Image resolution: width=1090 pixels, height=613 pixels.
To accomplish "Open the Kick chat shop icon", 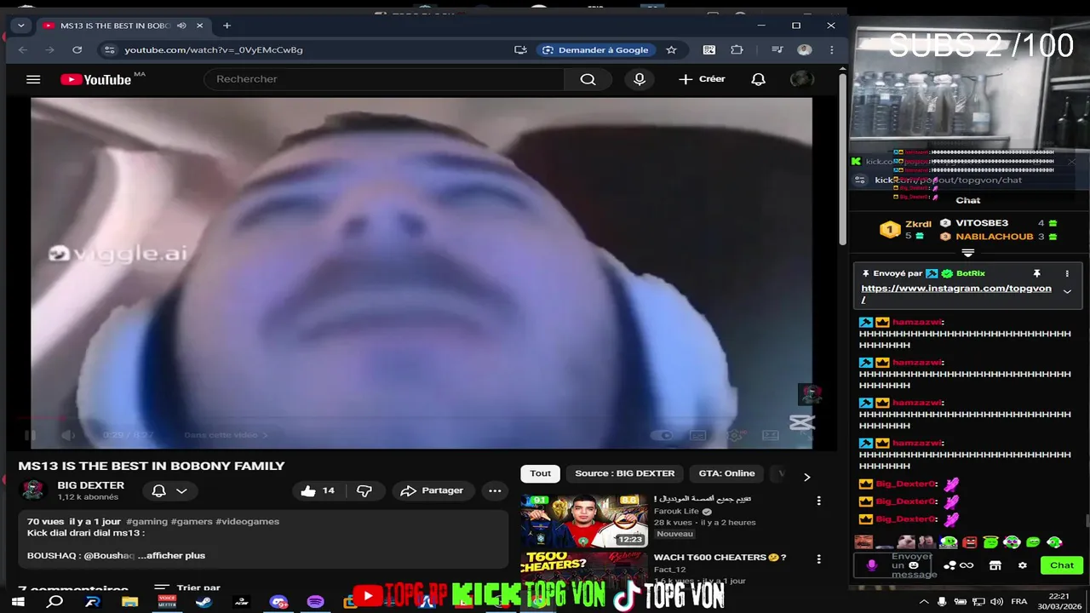I will pos(995,565).
